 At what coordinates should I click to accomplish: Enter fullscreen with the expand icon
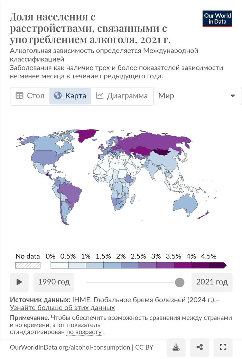point(223,348)
